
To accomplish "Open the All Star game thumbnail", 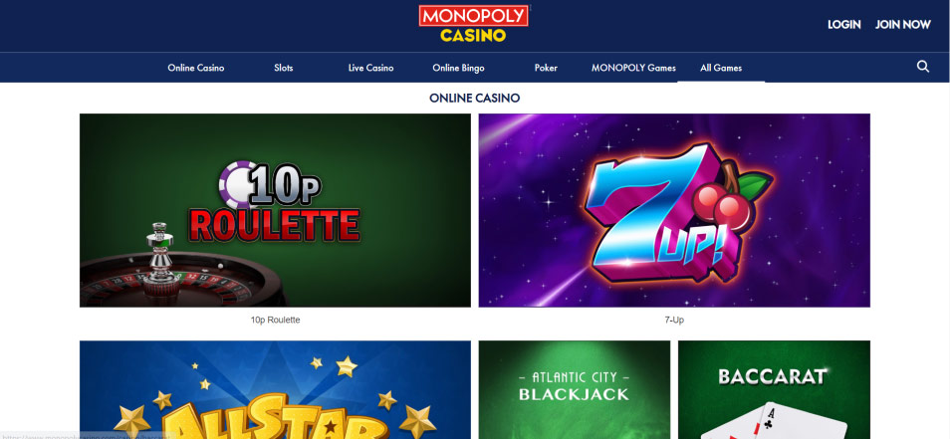I will pos(275,389).
